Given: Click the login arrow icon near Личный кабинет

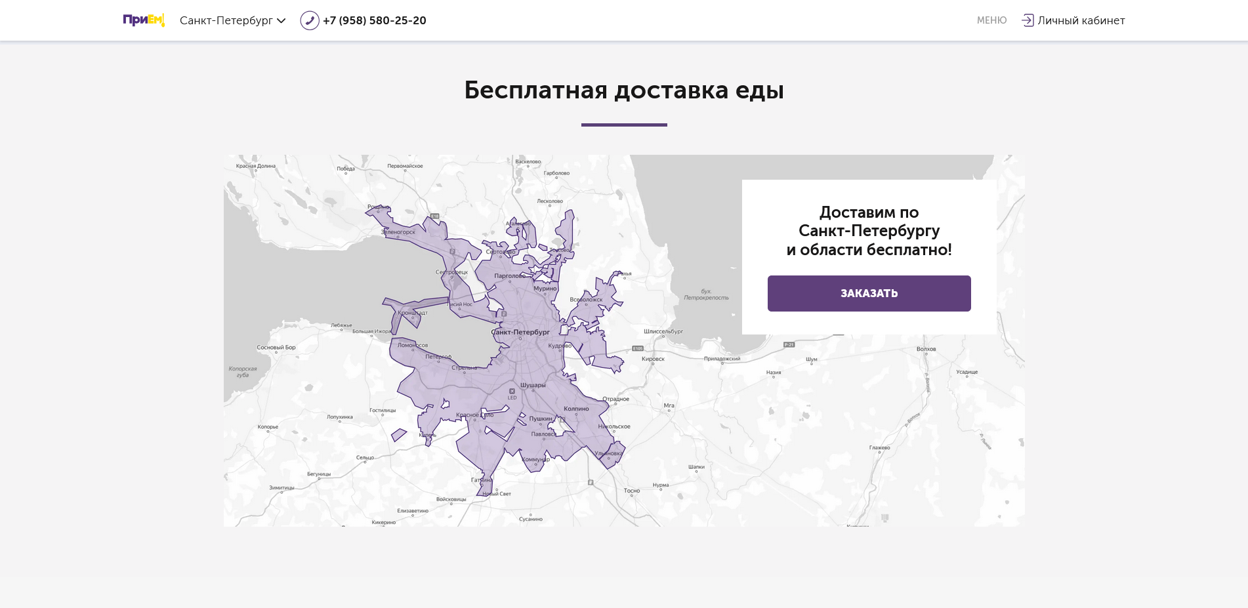Looking at the screenshot, I should [1028, 20].
